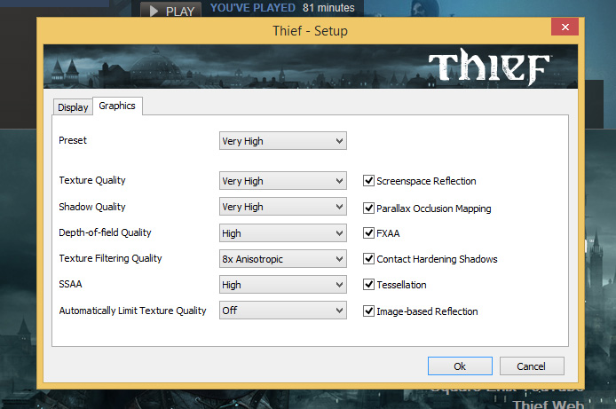Screen dimensions: 616x409
Task: Click the Texture Quality label
Action: point(92,181)
